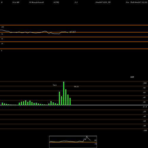The height and width of the screenshot is (148, 148).
Task: Click the 80 label on the MR axis
Action: tap(144, 88)
